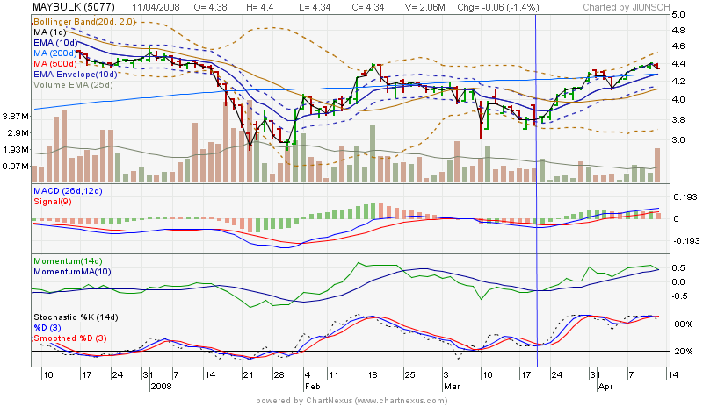Click the Apr month label

tap(605, 387)
